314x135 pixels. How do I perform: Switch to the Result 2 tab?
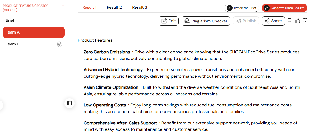click(114, 7)
